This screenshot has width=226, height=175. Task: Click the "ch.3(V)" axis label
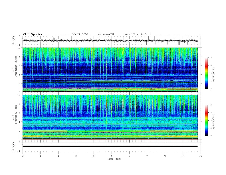14,147
